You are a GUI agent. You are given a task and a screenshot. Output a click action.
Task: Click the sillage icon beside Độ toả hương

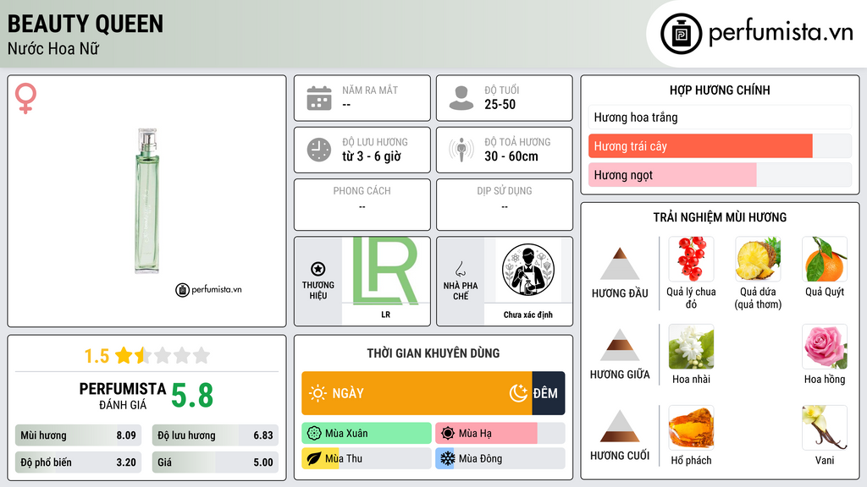coord(461,150)
